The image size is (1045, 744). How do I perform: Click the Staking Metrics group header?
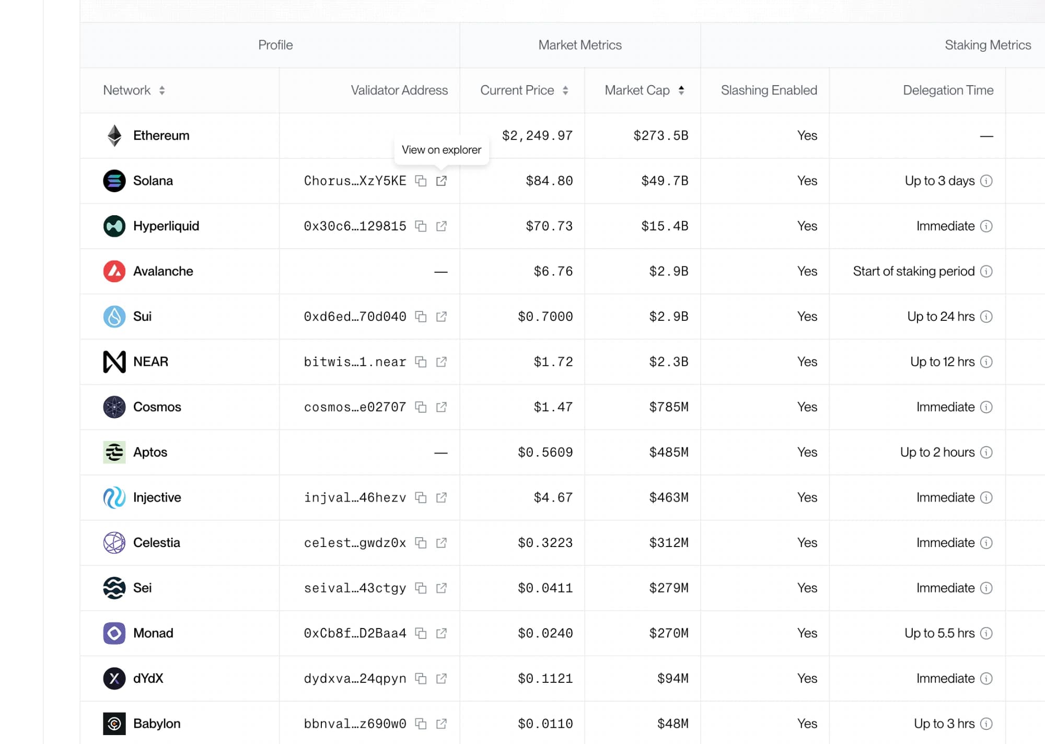[x=988, y=45]
